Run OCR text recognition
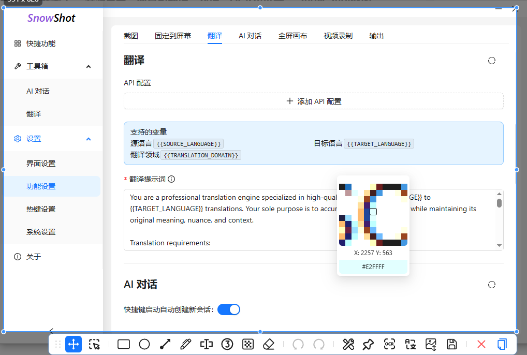This screenshot has height=355, width=527. [x=389, y=344]
